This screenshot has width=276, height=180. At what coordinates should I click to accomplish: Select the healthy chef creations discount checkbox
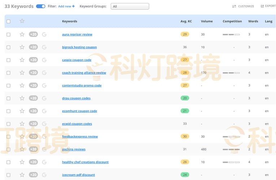pos(9,162)
